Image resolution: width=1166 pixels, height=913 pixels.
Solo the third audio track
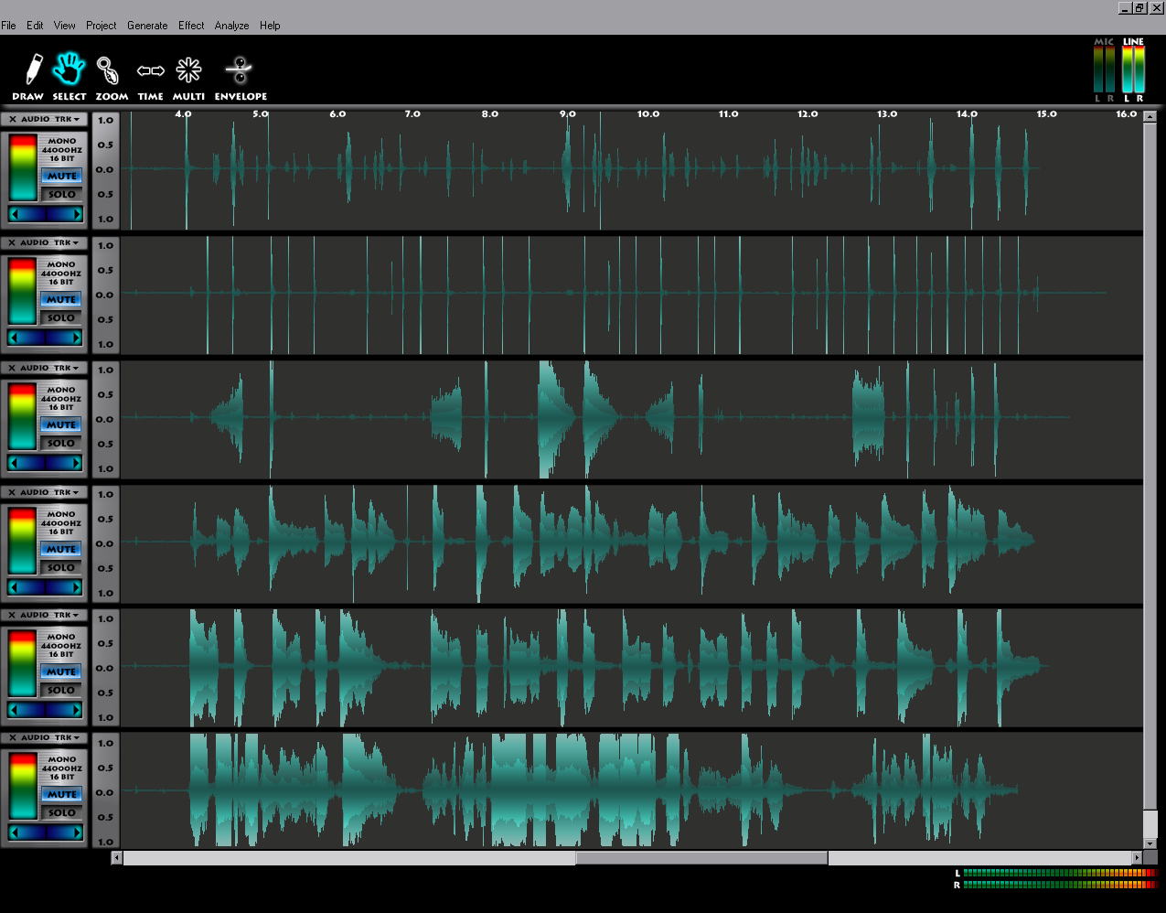(x=62, y=443)
